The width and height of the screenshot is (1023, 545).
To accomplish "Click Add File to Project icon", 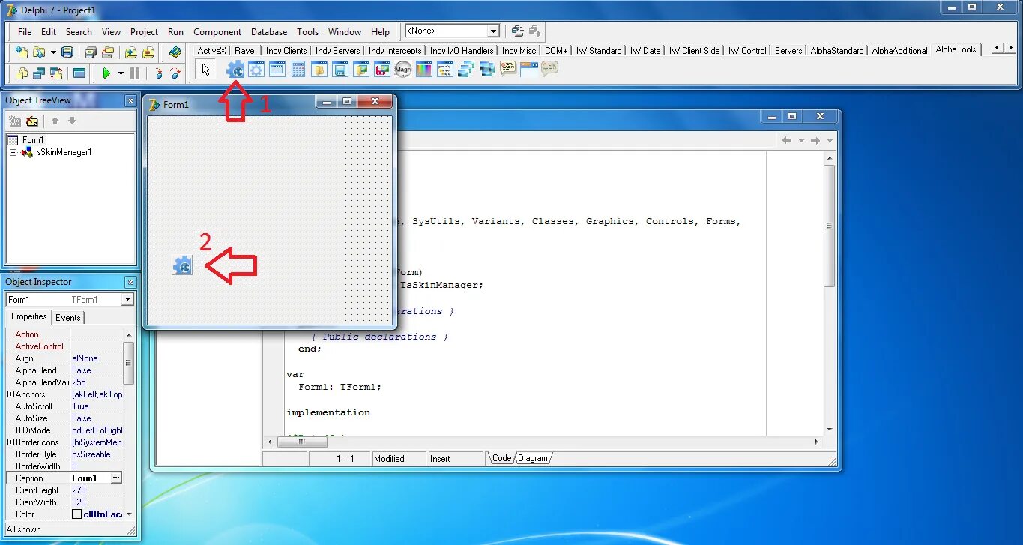I will [130, 52].
